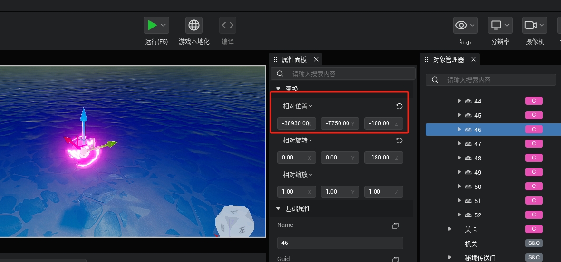The width and height of the screenshot is (561, 262).
Task: Click the resolution monitor icon
Action: click(x=496, y=25)
